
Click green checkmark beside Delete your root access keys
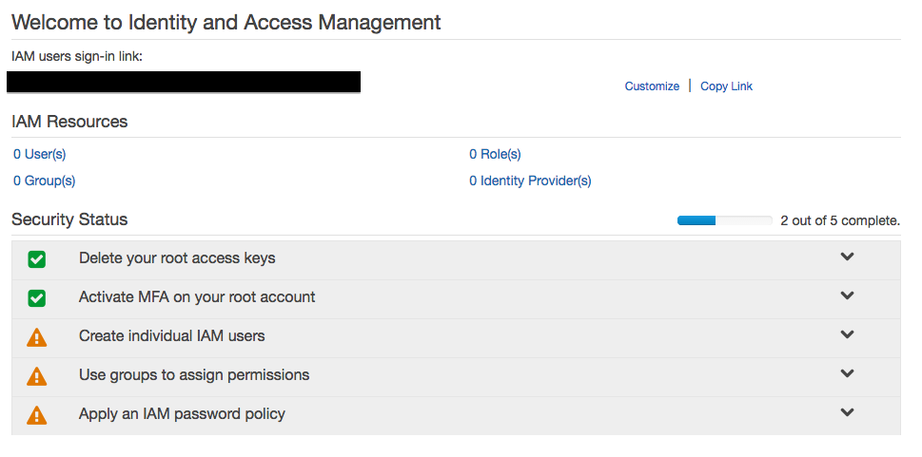[x=36, y=259]
